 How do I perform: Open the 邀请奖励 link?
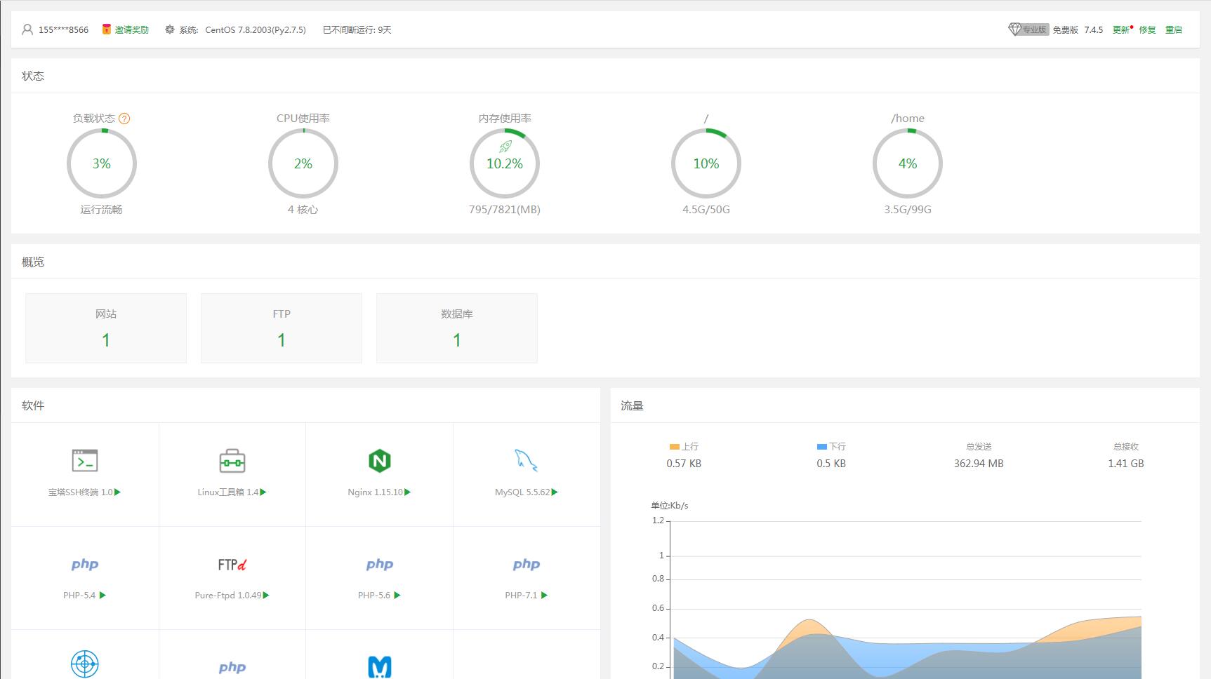132,29
